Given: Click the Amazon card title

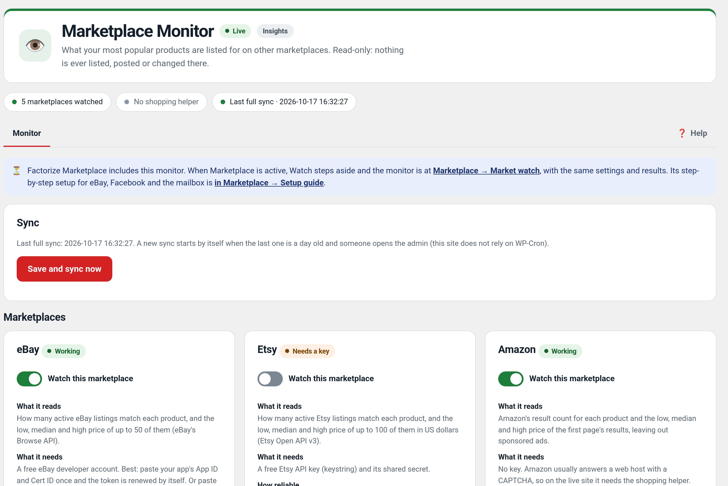Looking at the screenshot, I should 517,350.
